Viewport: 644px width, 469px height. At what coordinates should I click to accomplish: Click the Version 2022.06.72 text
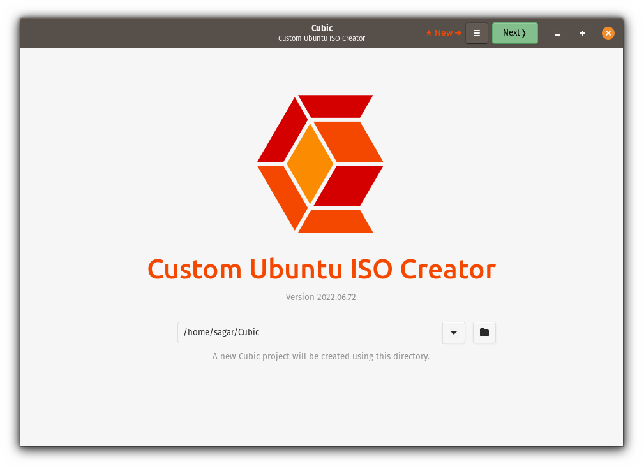click(x=321, y=297)
